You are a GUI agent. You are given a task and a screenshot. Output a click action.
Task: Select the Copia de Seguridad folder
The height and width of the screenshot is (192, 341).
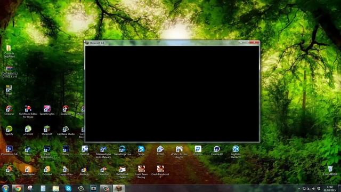pyautogui.click(x=9, y=51)
